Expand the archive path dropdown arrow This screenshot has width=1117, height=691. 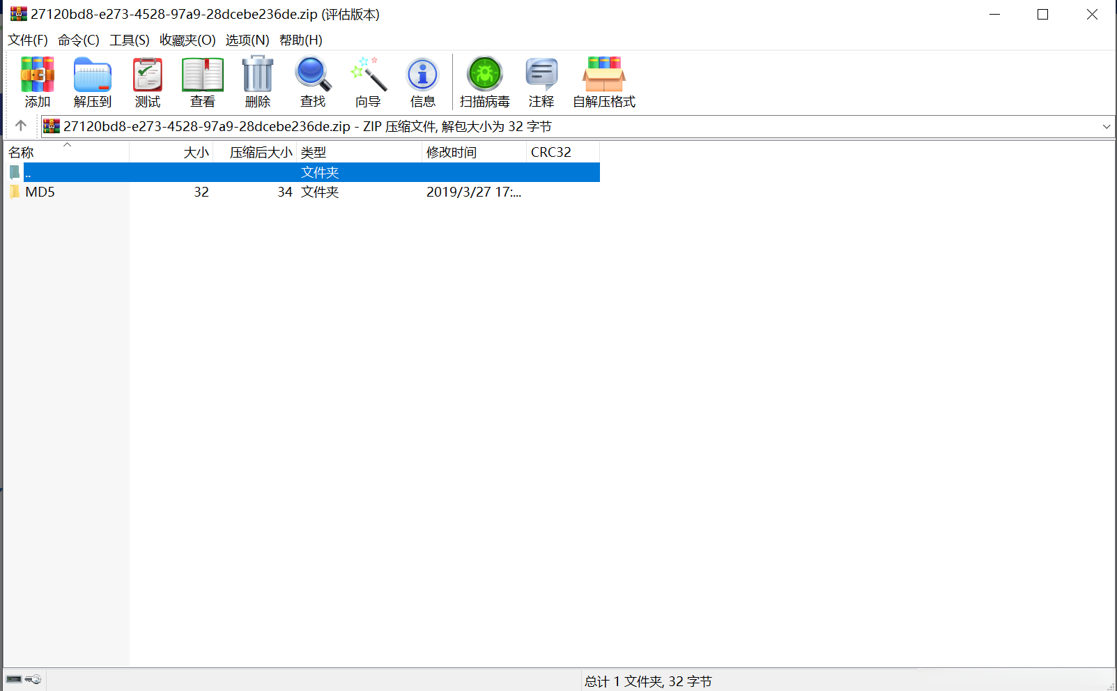1107,126
